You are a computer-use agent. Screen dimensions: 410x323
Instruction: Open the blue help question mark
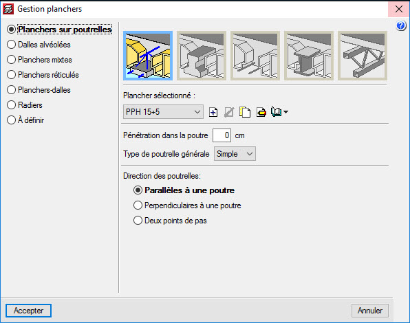(400, 25)
